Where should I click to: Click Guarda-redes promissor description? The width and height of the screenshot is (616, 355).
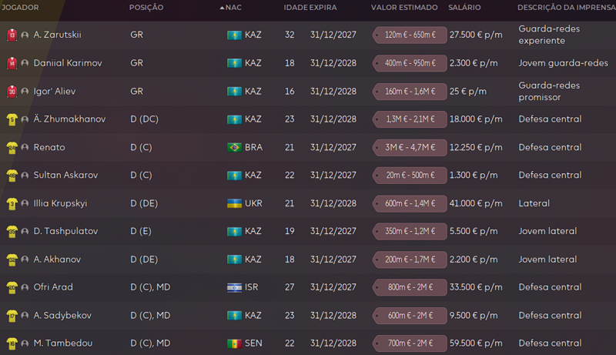pos(549,91)
